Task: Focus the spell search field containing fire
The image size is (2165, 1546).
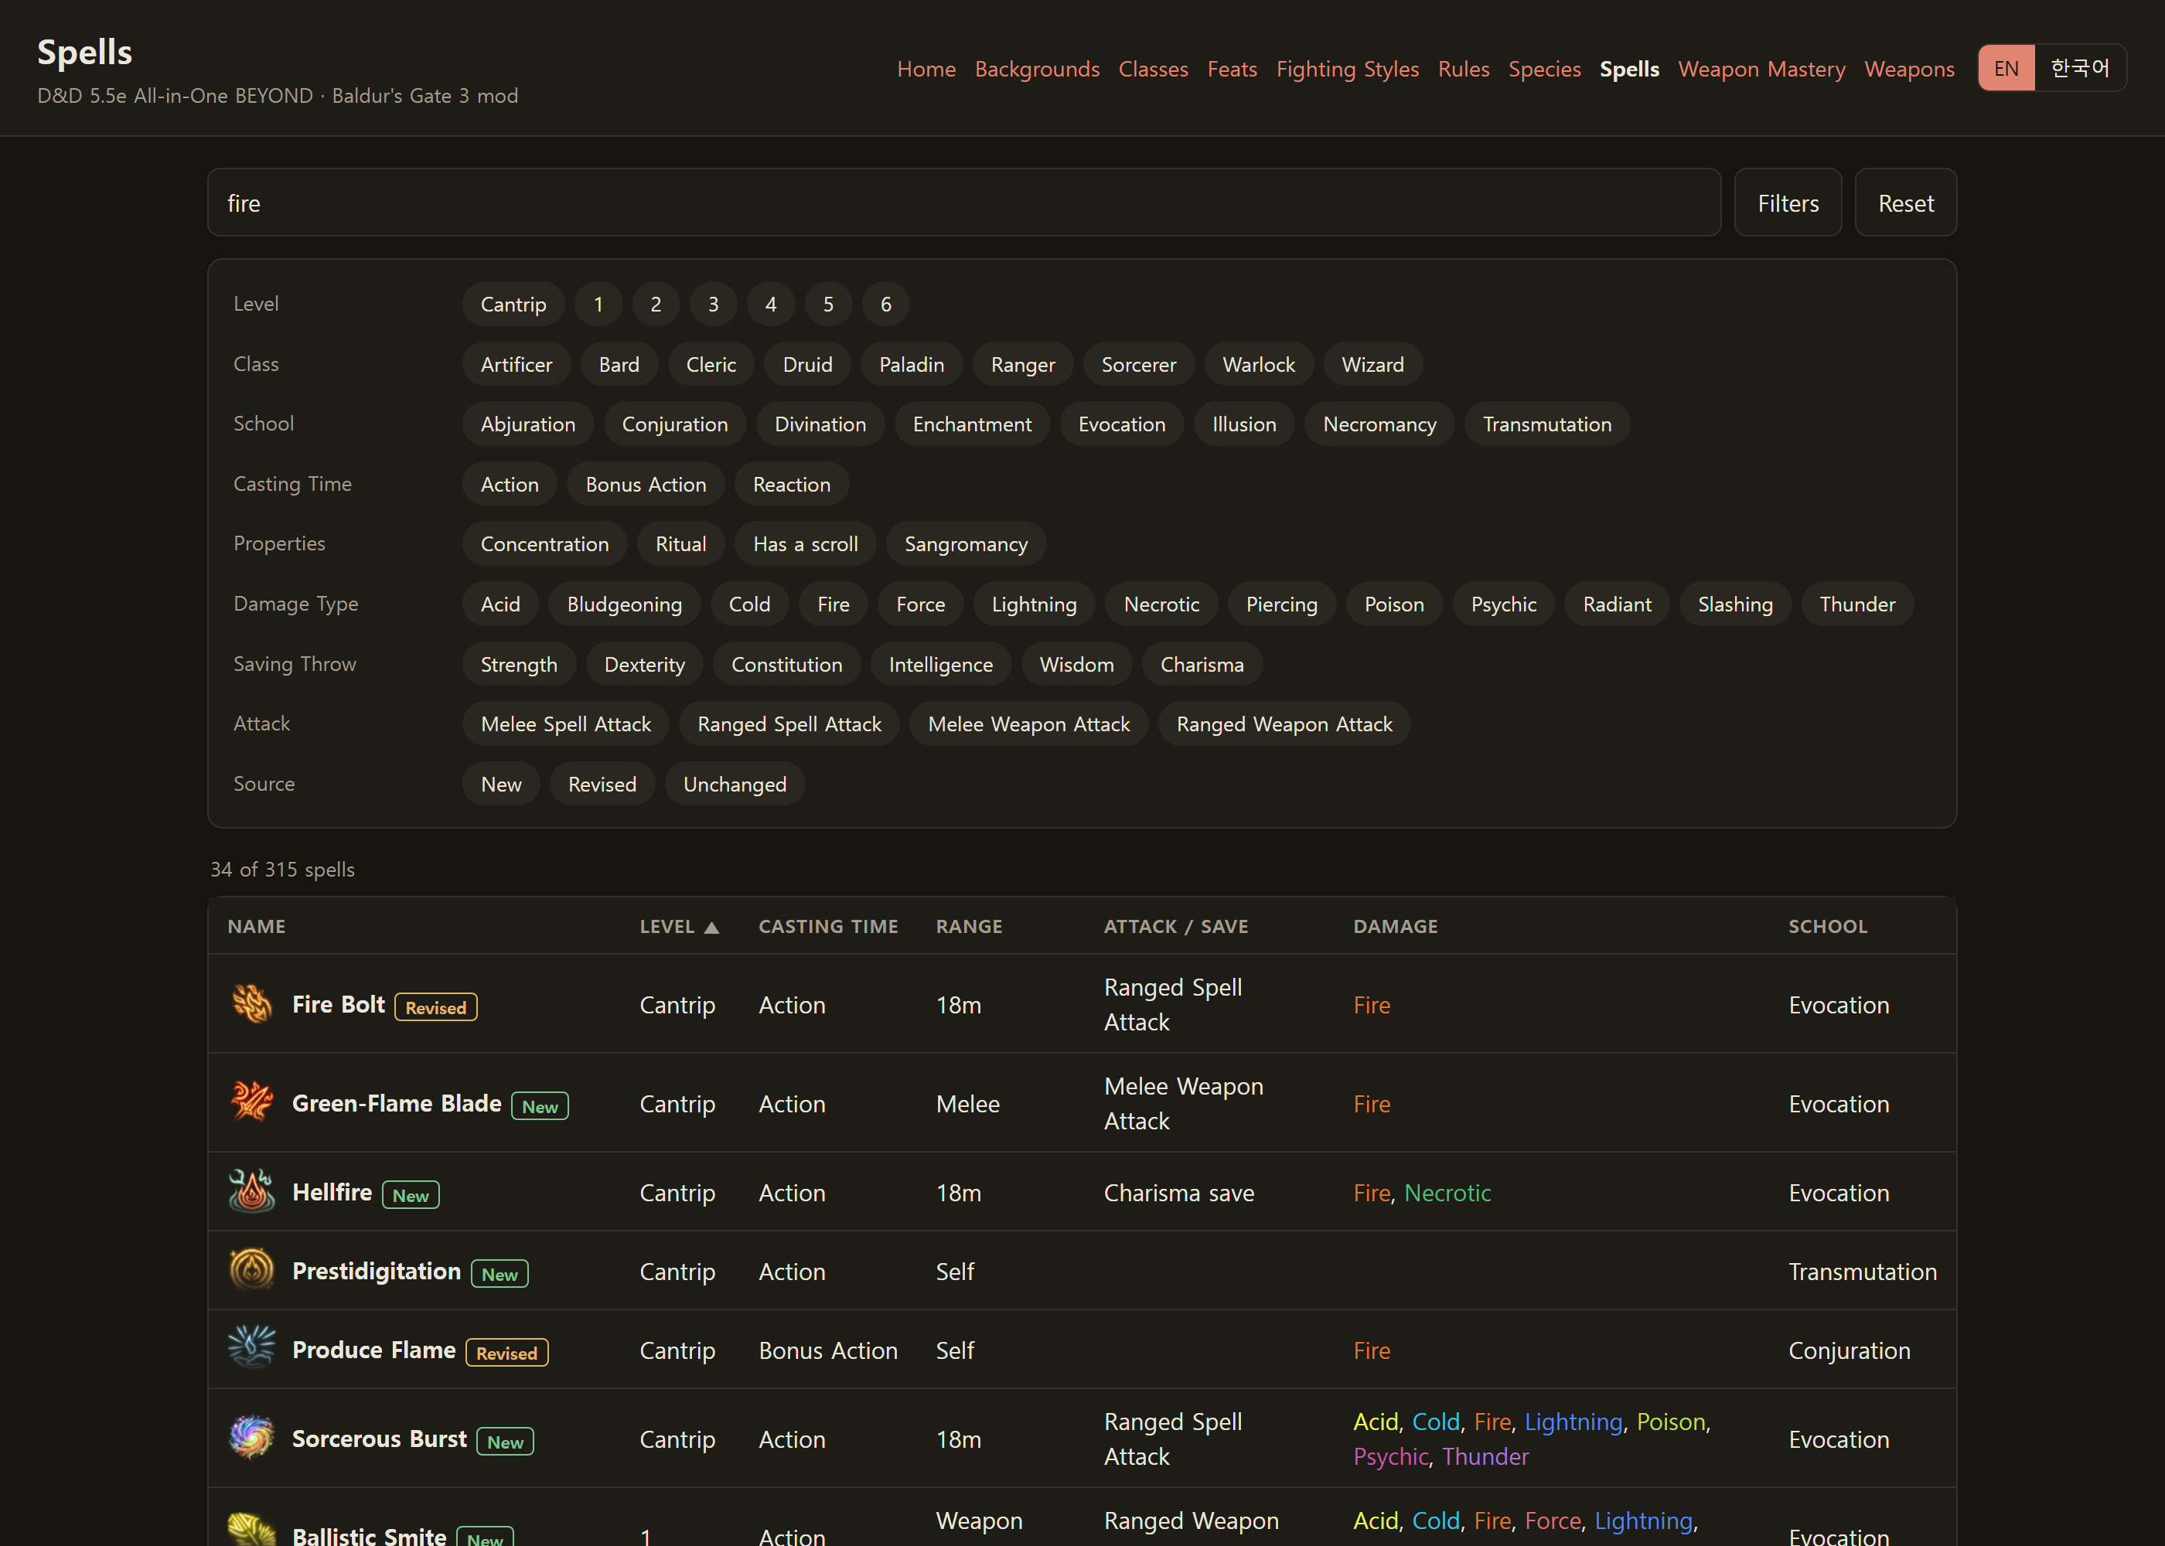Action: tap(963, 203)
